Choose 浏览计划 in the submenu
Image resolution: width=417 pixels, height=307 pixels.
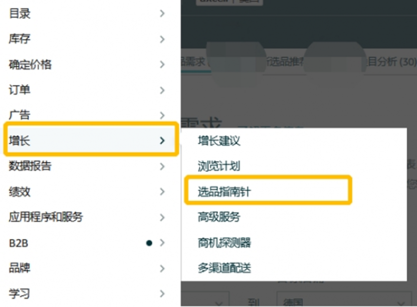tap(219, 166)
